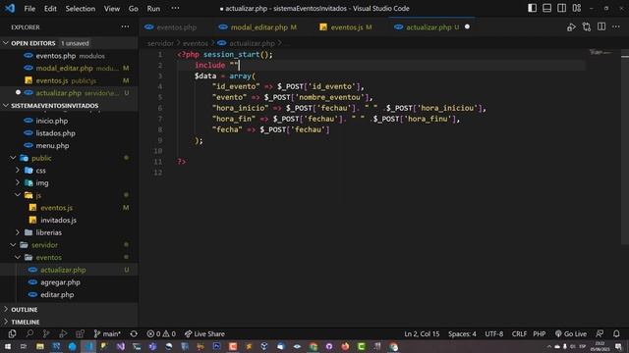Click the Synchronize Changes icon
This screenshot has height=353, width=629.
(x=134, y=333)
